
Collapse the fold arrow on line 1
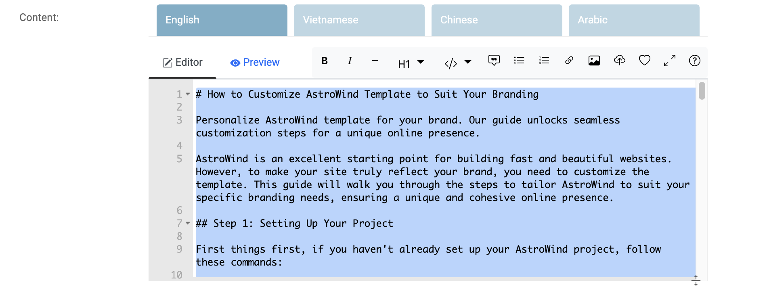point(188,94)
